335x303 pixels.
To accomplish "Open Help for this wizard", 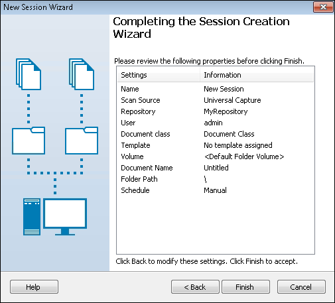I will 34,287.
